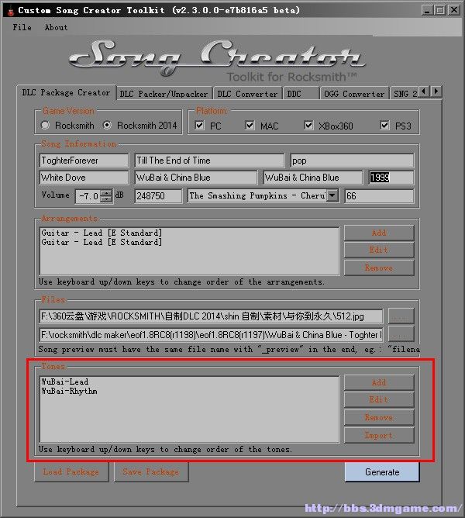The height and width of the screenshot is (518, 465).
Task: Click the field showing 66
Action: [379, 196]
